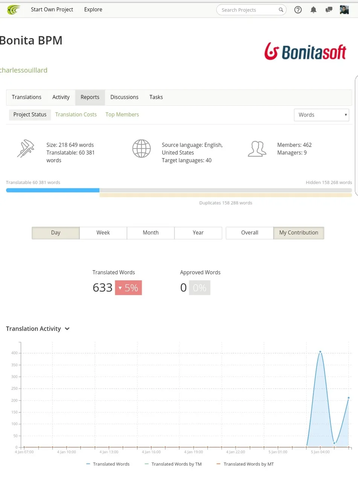358x483 pixels.
Task: Click the globe languages icon
Action: coord(142,149)
